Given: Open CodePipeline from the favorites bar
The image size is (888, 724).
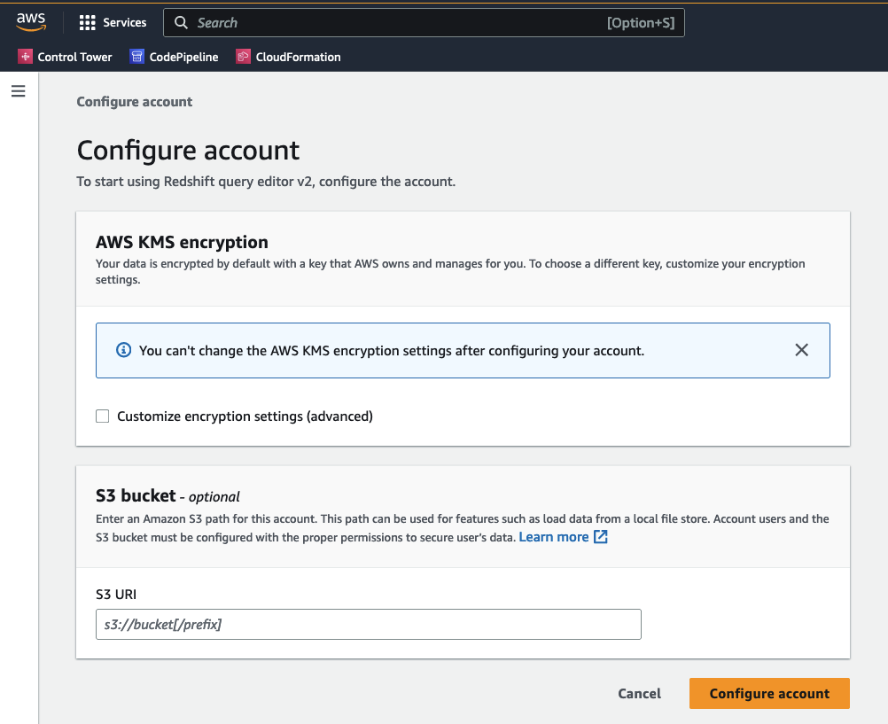Looking at the screenshot, I should (x=183, y=56).
